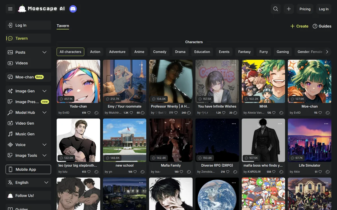
Task: Open three-dot menu on Life Simulator card
Action: point(326,123)
